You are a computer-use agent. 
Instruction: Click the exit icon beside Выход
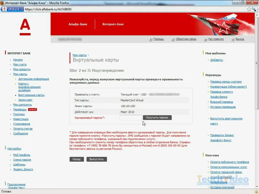(x=233, y=39)
